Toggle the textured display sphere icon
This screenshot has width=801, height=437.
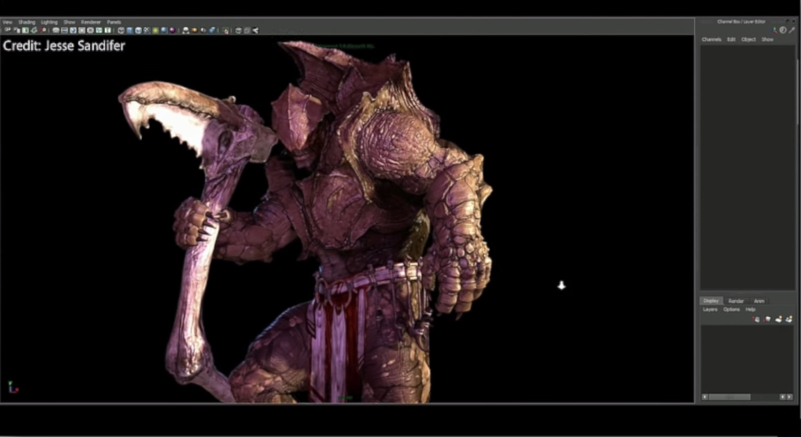coord(147,31)
